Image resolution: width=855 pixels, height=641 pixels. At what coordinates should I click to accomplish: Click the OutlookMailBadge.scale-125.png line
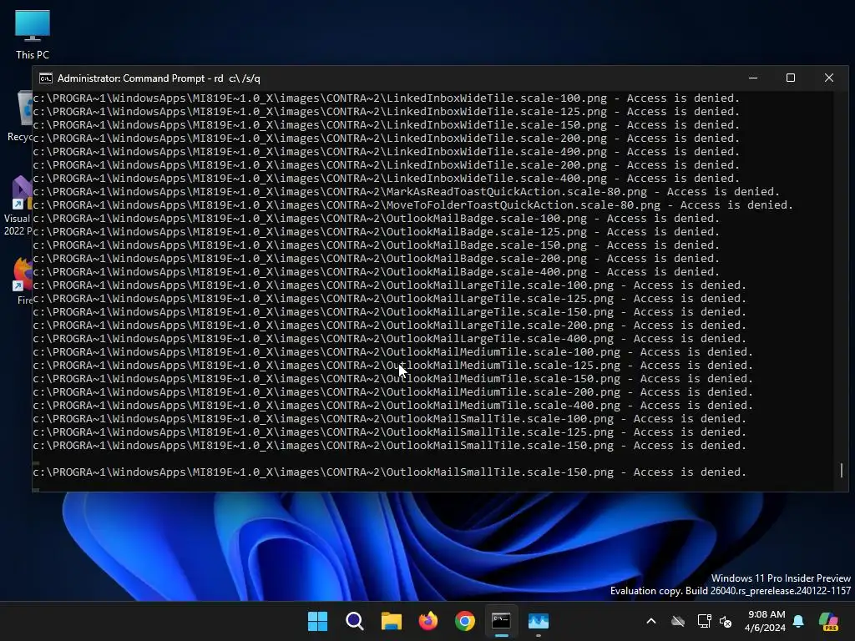pos(377,232)
